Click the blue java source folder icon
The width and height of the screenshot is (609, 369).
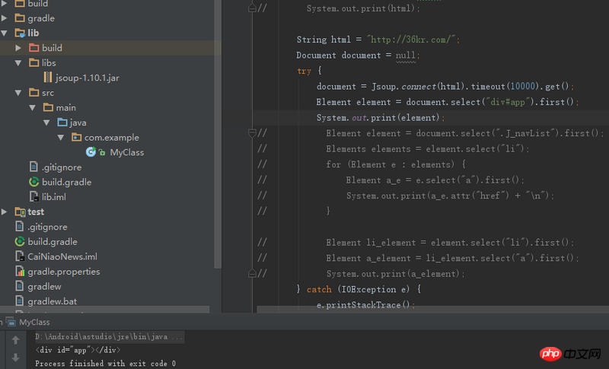coord(62,122)
